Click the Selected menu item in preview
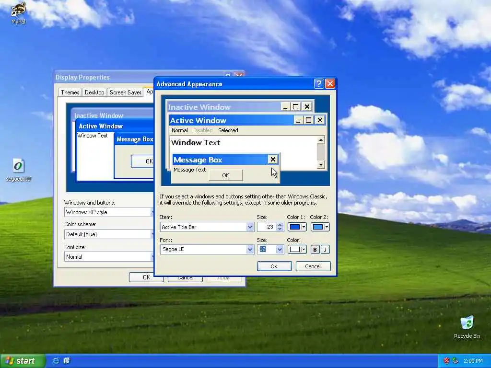The height and width of the screenshot is (368, 491). pos(228,130)
